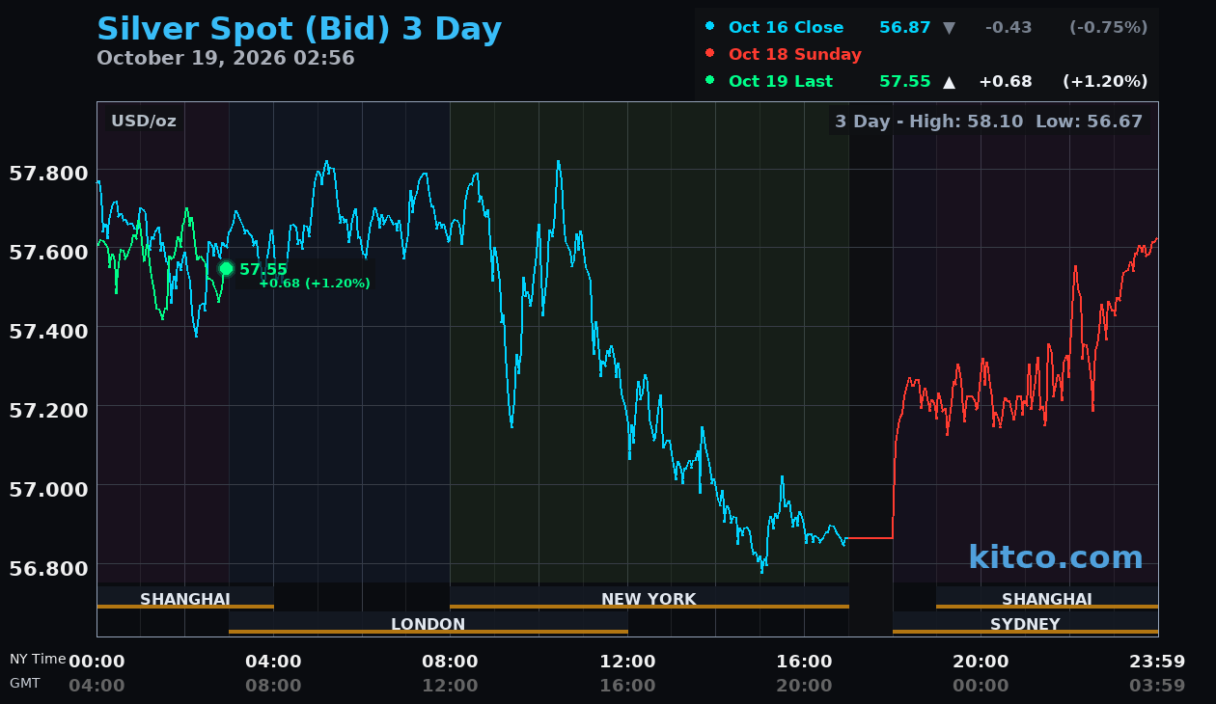The height and width of the screenshot is (704, 1216).
Task: Click the Oct 18 Sunday legend label
Action: click(795, 54)
